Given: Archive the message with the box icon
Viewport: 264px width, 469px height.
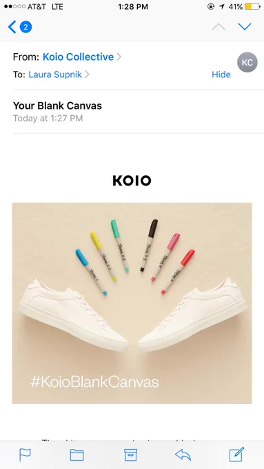Looking at the screenshot, I should (x=131, y=455).
